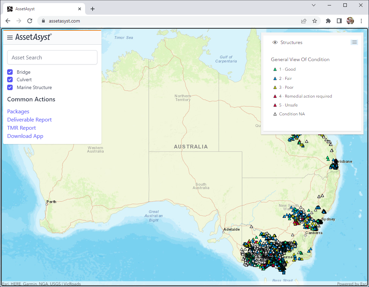The width and height of the screenshot is (369, 287).
Task: Uncheck the Marine Structure checkbox
Action: pos(10,87)
